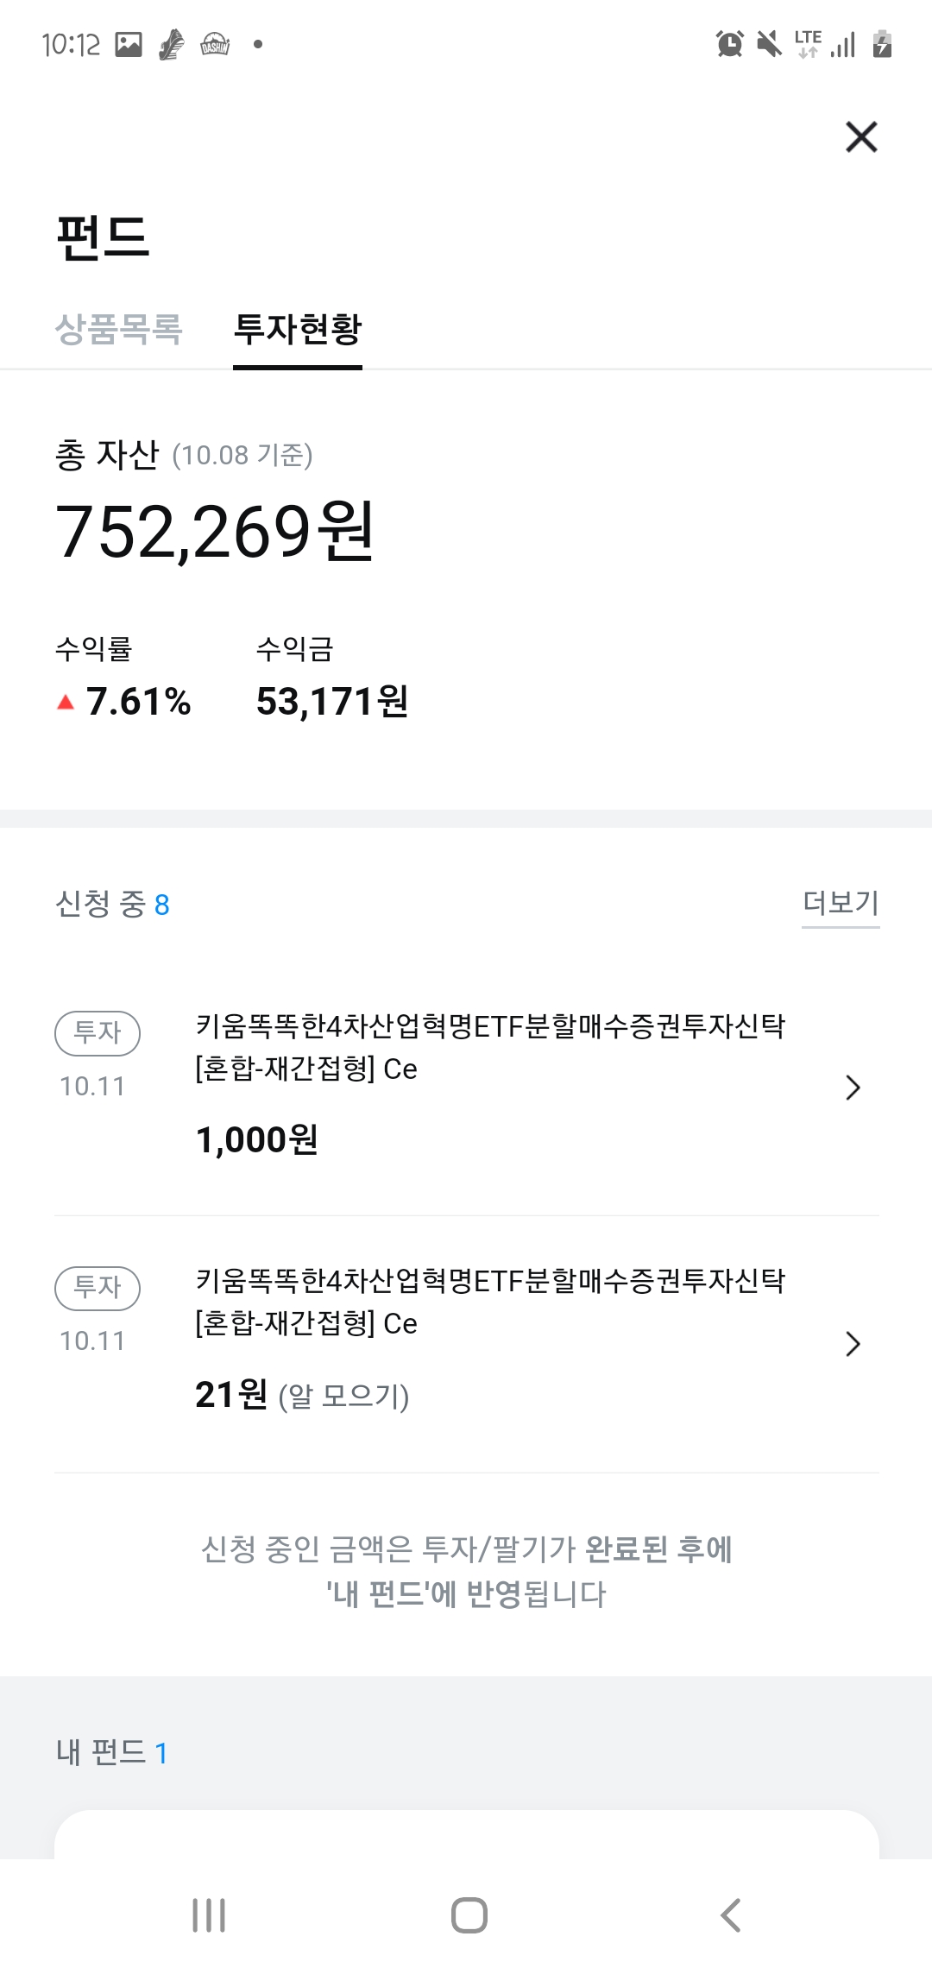
Task: Tap the alarm icon in status bar
Action: (729, 43)
